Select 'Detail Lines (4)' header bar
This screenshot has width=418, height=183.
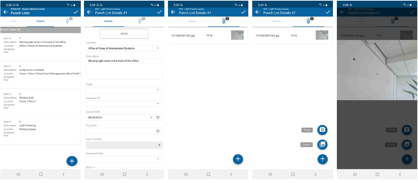(41, 30)
